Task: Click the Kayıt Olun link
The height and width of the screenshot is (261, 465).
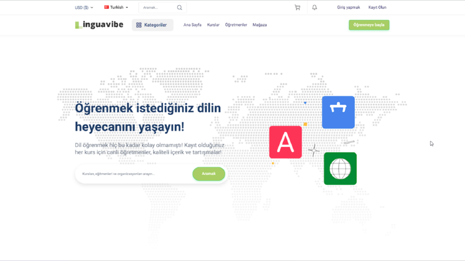Action: point(377,8)
